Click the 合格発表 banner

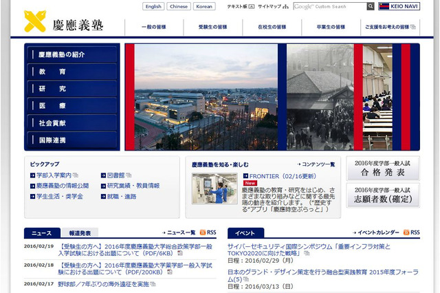[383, 168]
